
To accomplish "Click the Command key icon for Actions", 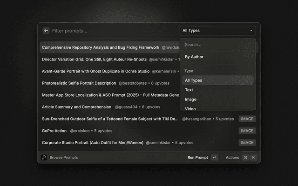I will click(245, 158).
